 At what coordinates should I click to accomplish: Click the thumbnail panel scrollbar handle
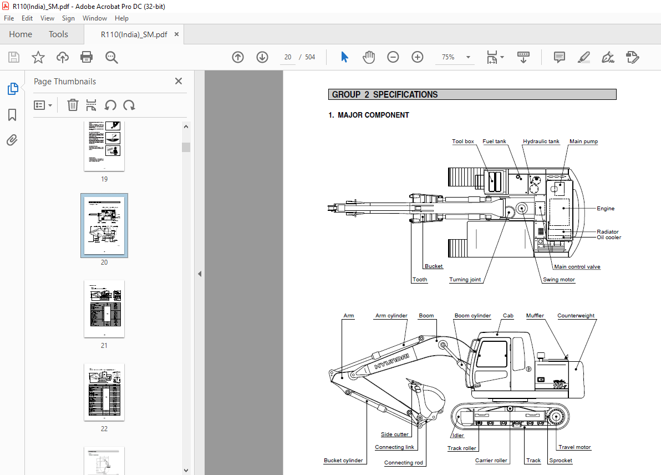point(186,147)
